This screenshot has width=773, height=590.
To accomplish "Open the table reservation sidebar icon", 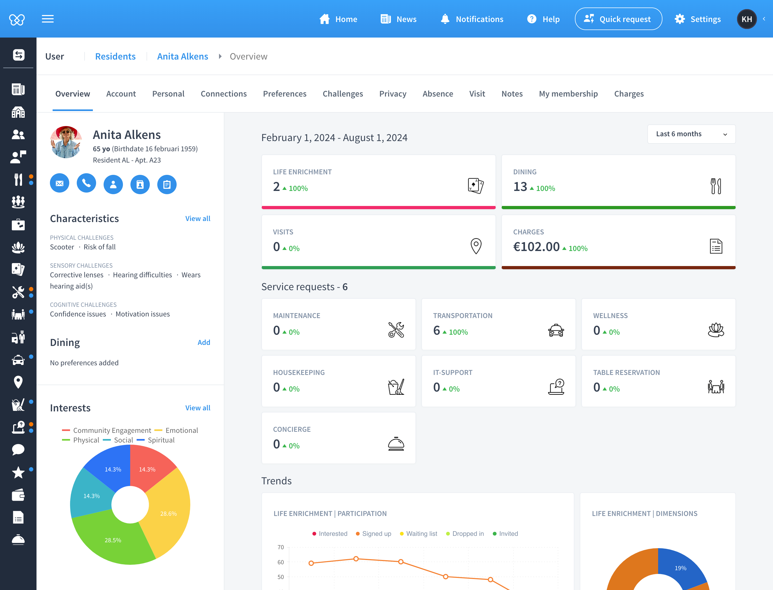I will point(18,314).
